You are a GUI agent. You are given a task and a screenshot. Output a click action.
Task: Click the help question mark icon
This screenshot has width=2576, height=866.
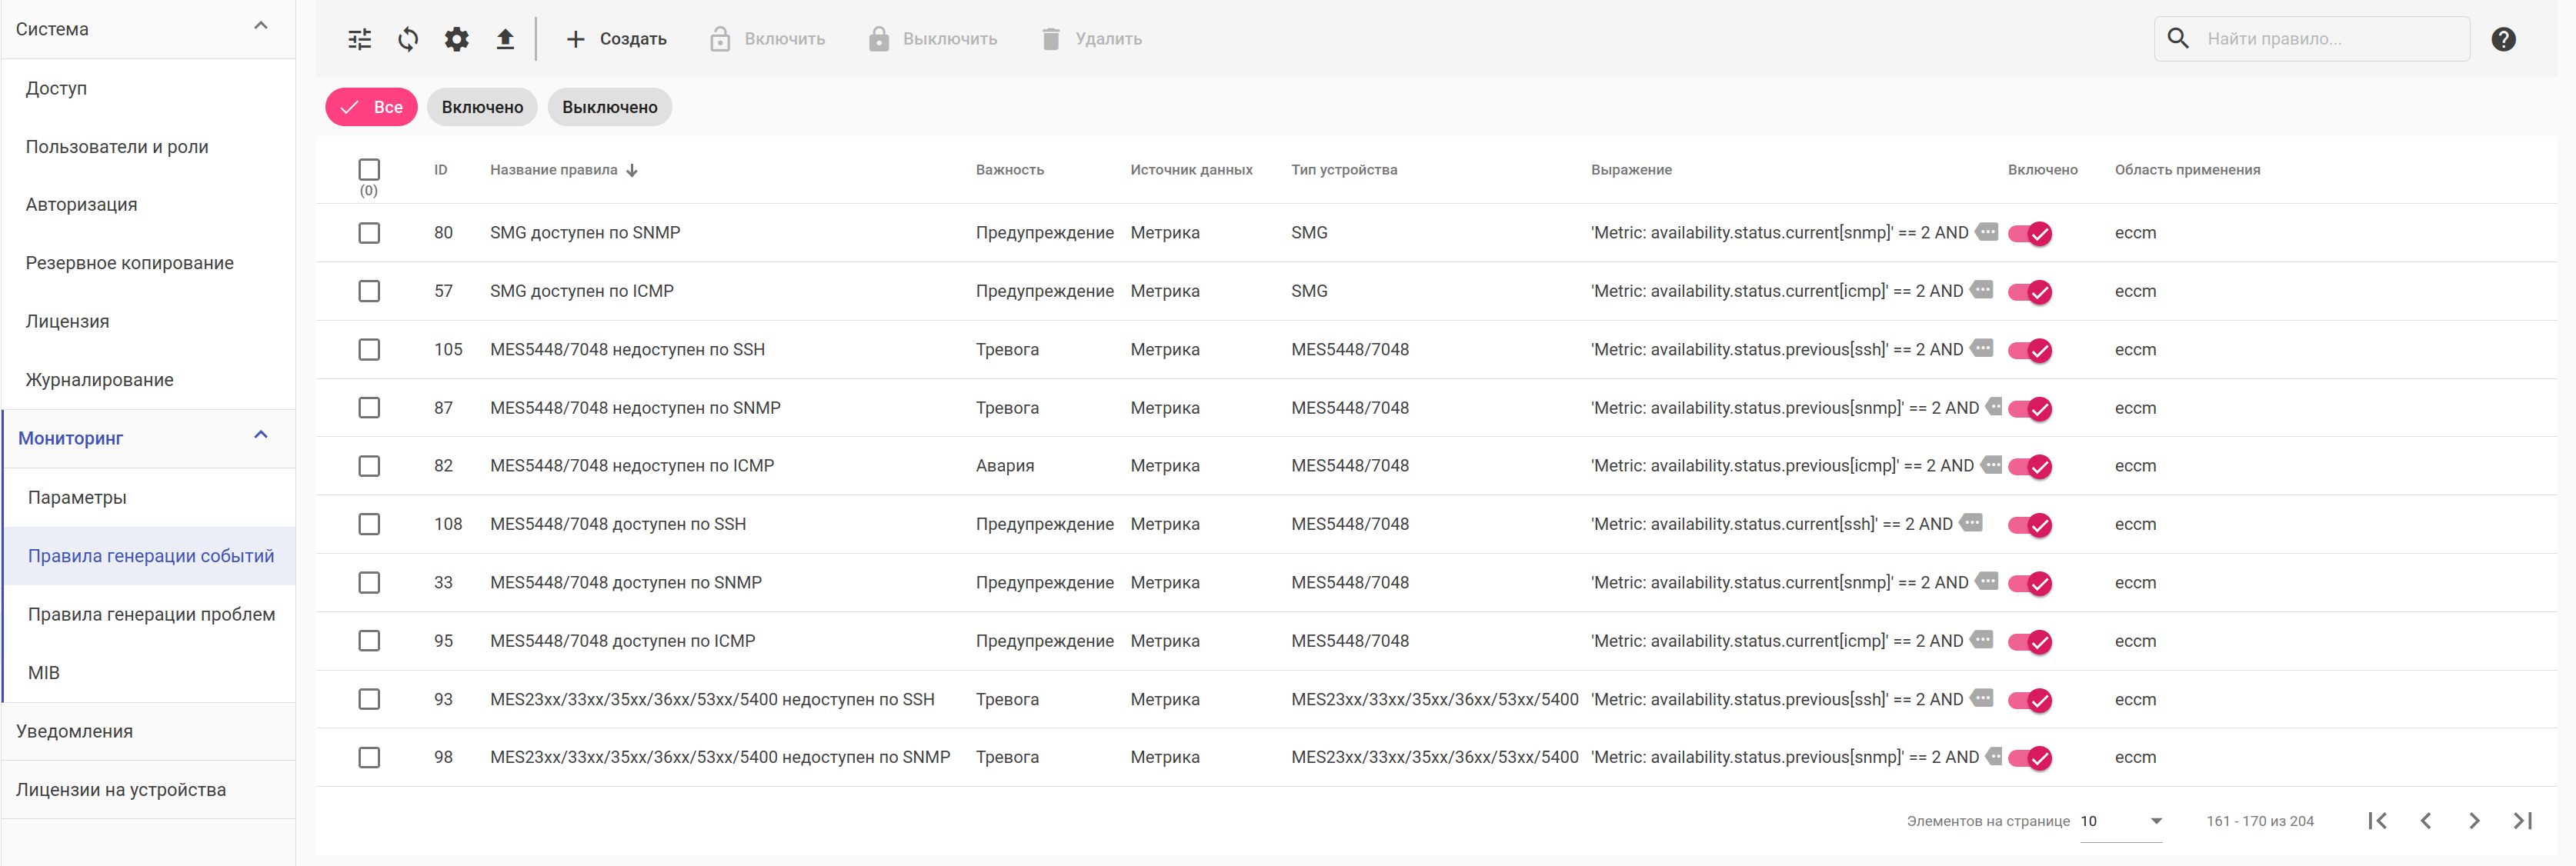click(2503, 39)
